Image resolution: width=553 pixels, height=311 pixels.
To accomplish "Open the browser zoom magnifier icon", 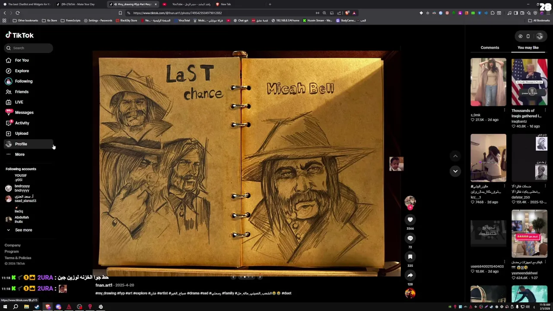I will [324, 13].
